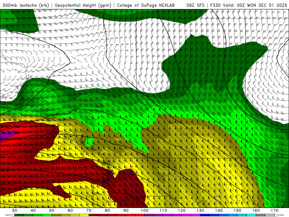Pick the bright red 95-100 kt legend swatch
This screenshot has height=217, width=289.
pyautogui.click(x=140, y=215)
